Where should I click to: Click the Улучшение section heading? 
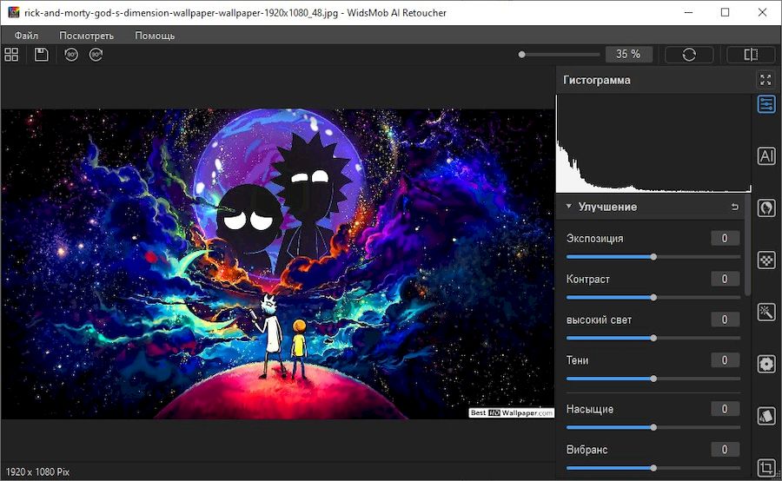click(x=607, y=207)
